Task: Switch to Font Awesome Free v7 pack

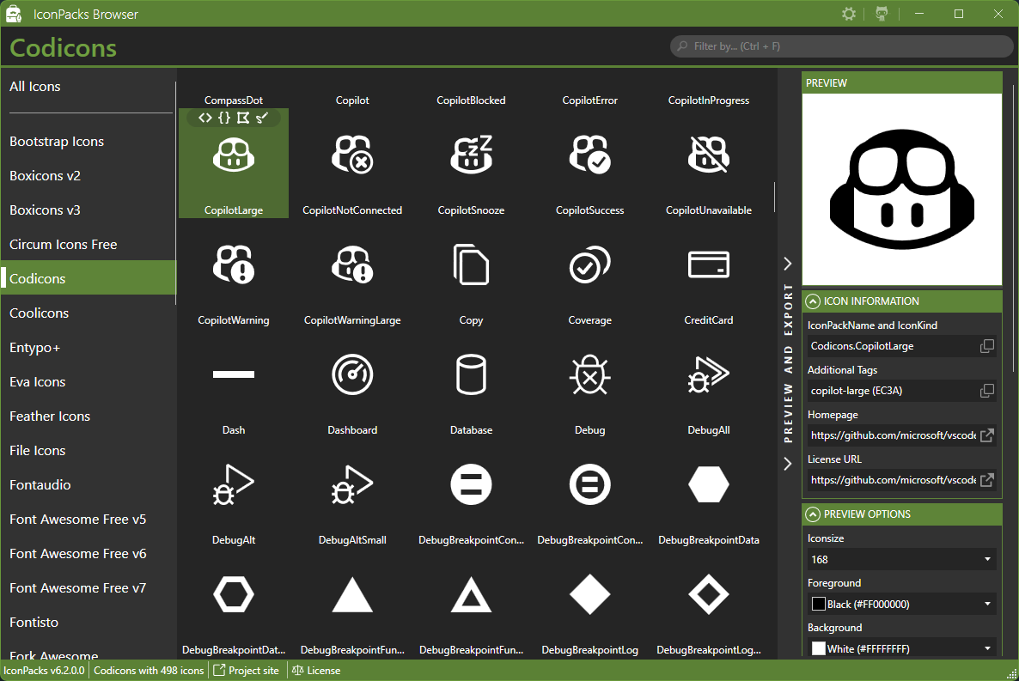Action: pyautogui.click(x=88, y=589)
